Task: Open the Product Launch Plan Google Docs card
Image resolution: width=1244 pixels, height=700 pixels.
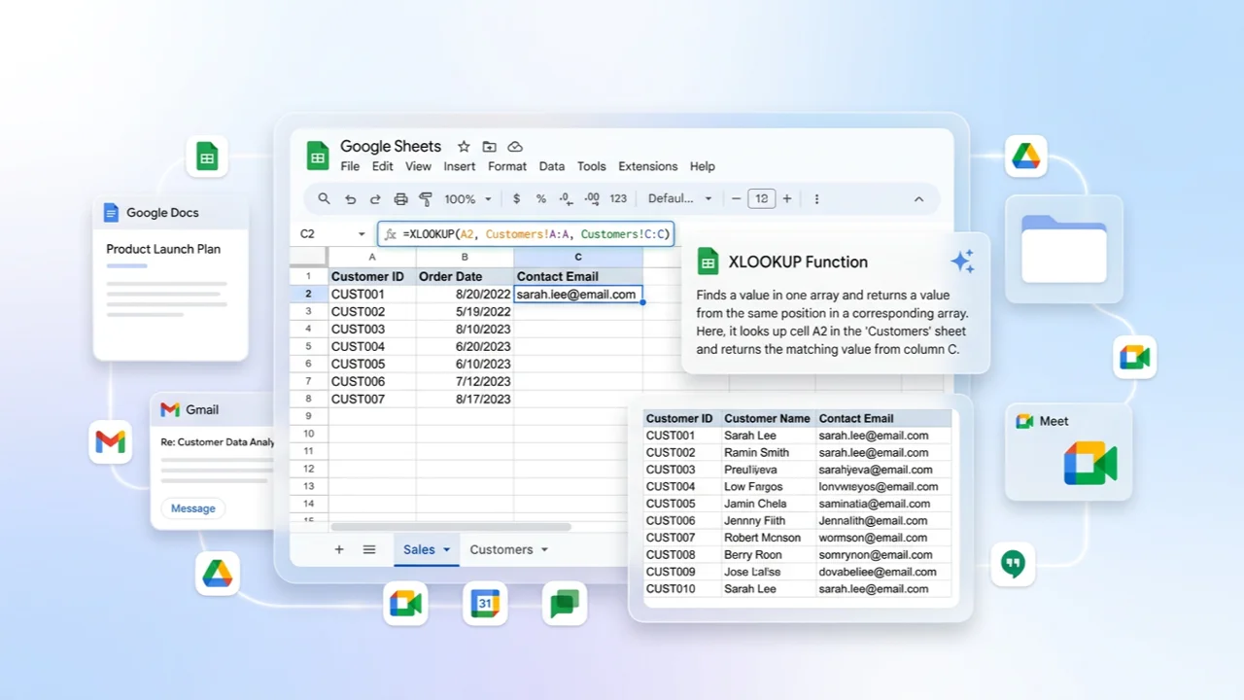Action: pyautogui.click(x=171, y=278)
